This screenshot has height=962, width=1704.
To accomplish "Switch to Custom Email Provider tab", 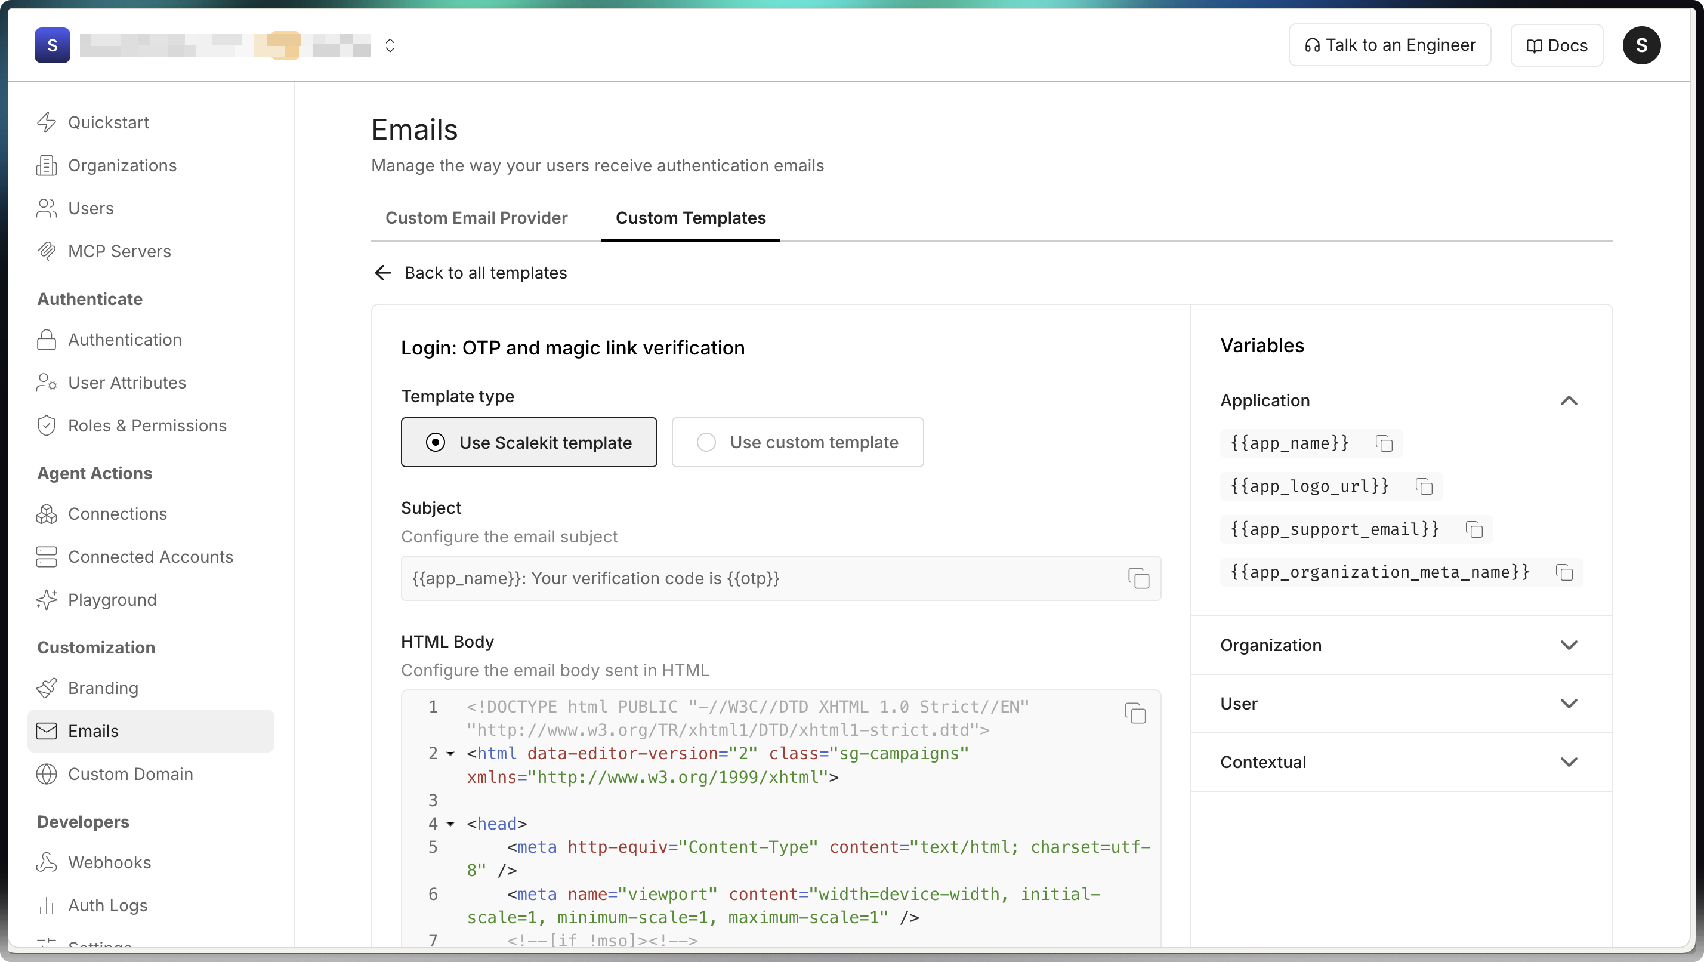I will point(476,218).
